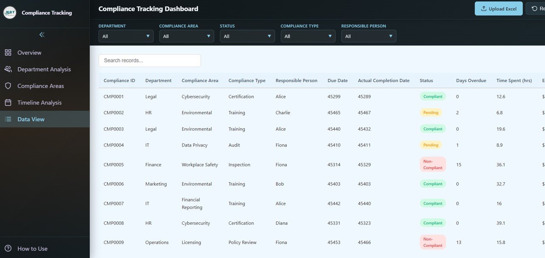545x258 pixels.
Task: Expand the Compliance Area filter dropdown
Action: click(186, 36)
